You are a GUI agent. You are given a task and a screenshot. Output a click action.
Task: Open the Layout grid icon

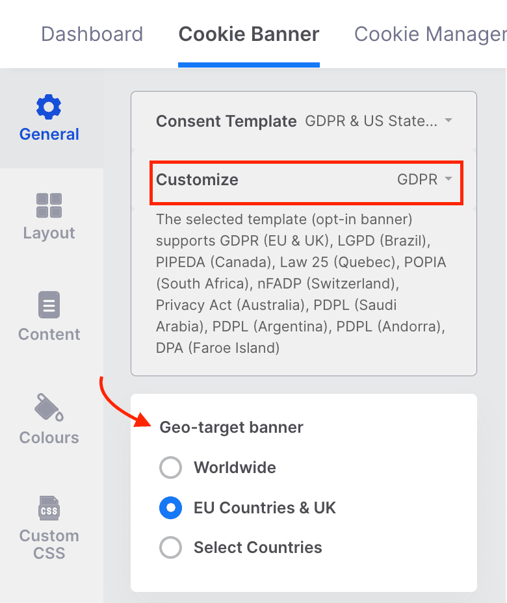(x=49, y=205)
